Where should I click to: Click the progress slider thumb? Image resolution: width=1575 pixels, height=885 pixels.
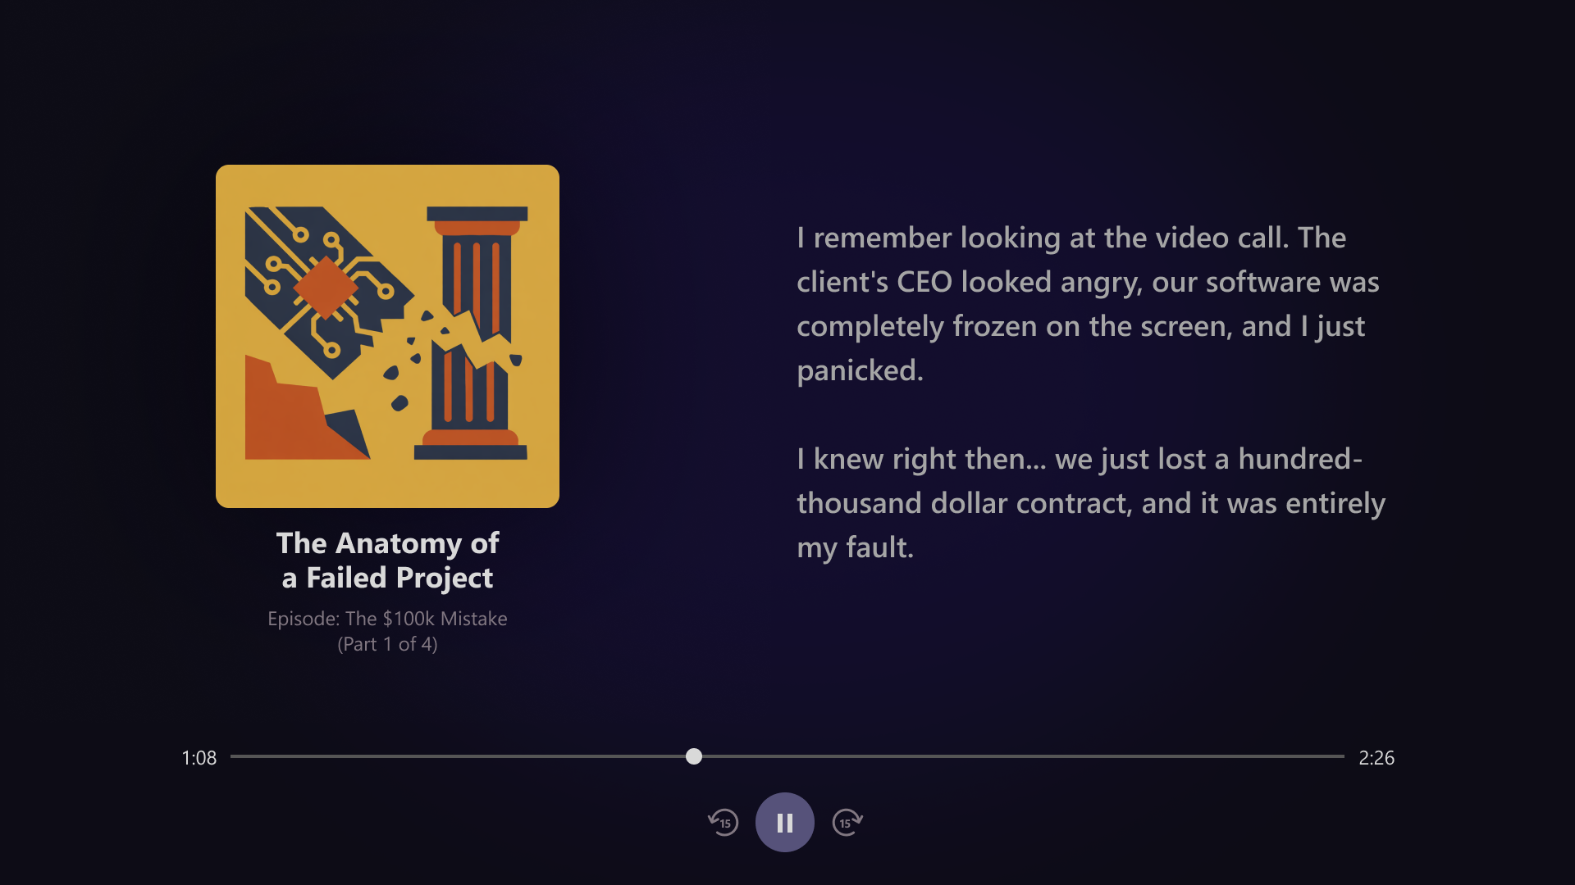coord(694,756)
